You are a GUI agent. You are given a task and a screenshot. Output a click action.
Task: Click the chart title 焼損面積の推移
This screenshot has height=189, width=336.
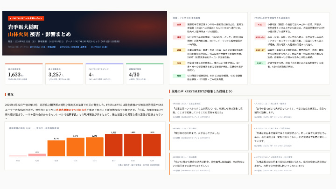(x=34, y=128)
